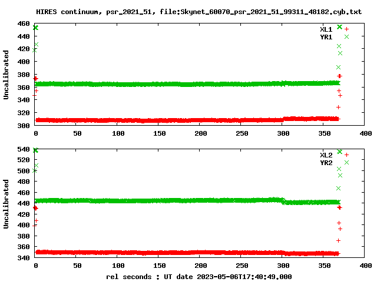This screenshot has width=377, height=282.
Task: Click the rel seconds UT date axis caption
Action: coord(199,277)
